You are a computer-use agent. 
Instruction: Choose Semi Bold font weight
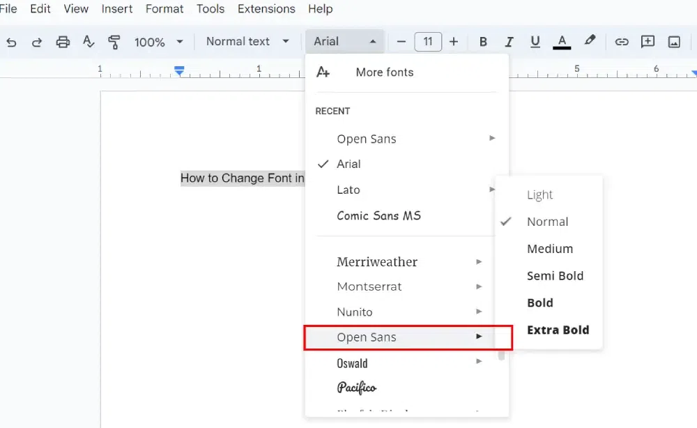pos(555,276)
